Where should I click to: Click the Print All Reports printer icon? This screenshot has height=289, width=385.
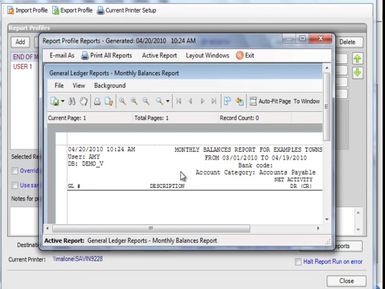85,55
